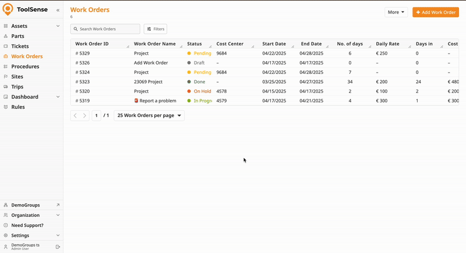Image resolution: width=466 pixels, height=253 pixels.
Task: Click the Add Work Order button
Action: [x=436, y=12]
